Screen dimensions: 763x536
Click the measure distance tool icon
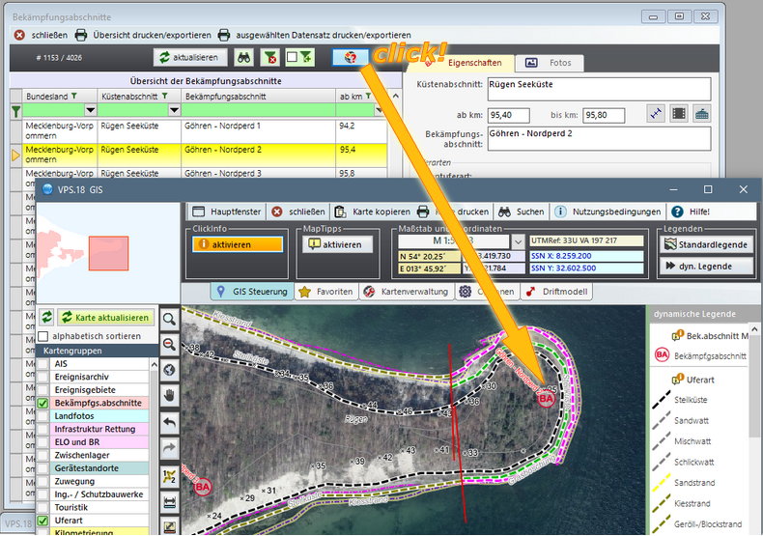pos(169,502)
